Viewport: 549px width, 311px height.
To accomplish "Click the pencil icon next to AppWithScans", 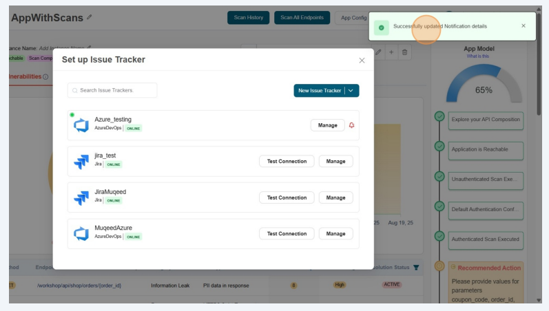I will click(89, 17).
